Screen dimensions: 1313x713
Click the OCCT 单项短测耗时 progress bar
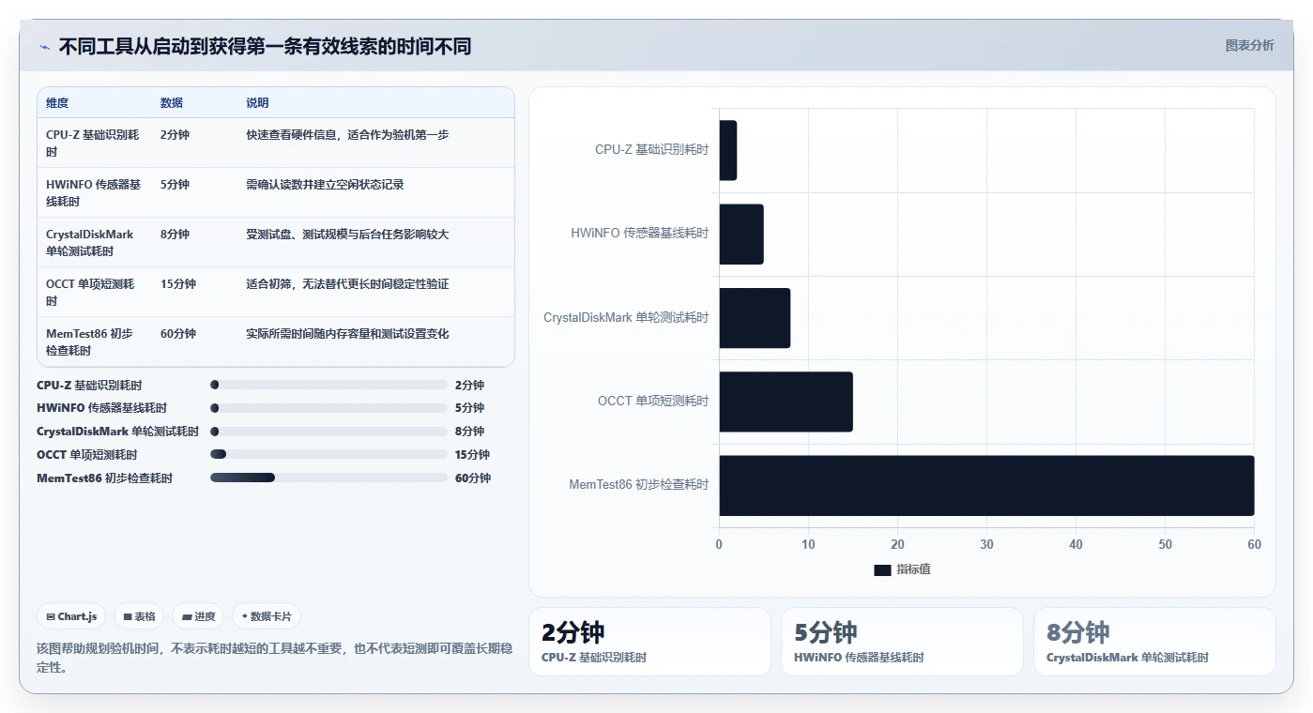click(328, 454)
